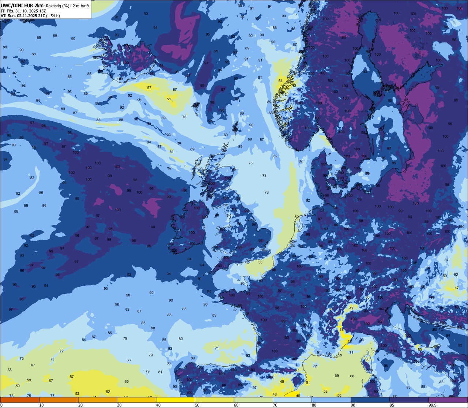
Task: Click the 'Rakastig (%) í 2 m hæð' label
Action: 67,6
